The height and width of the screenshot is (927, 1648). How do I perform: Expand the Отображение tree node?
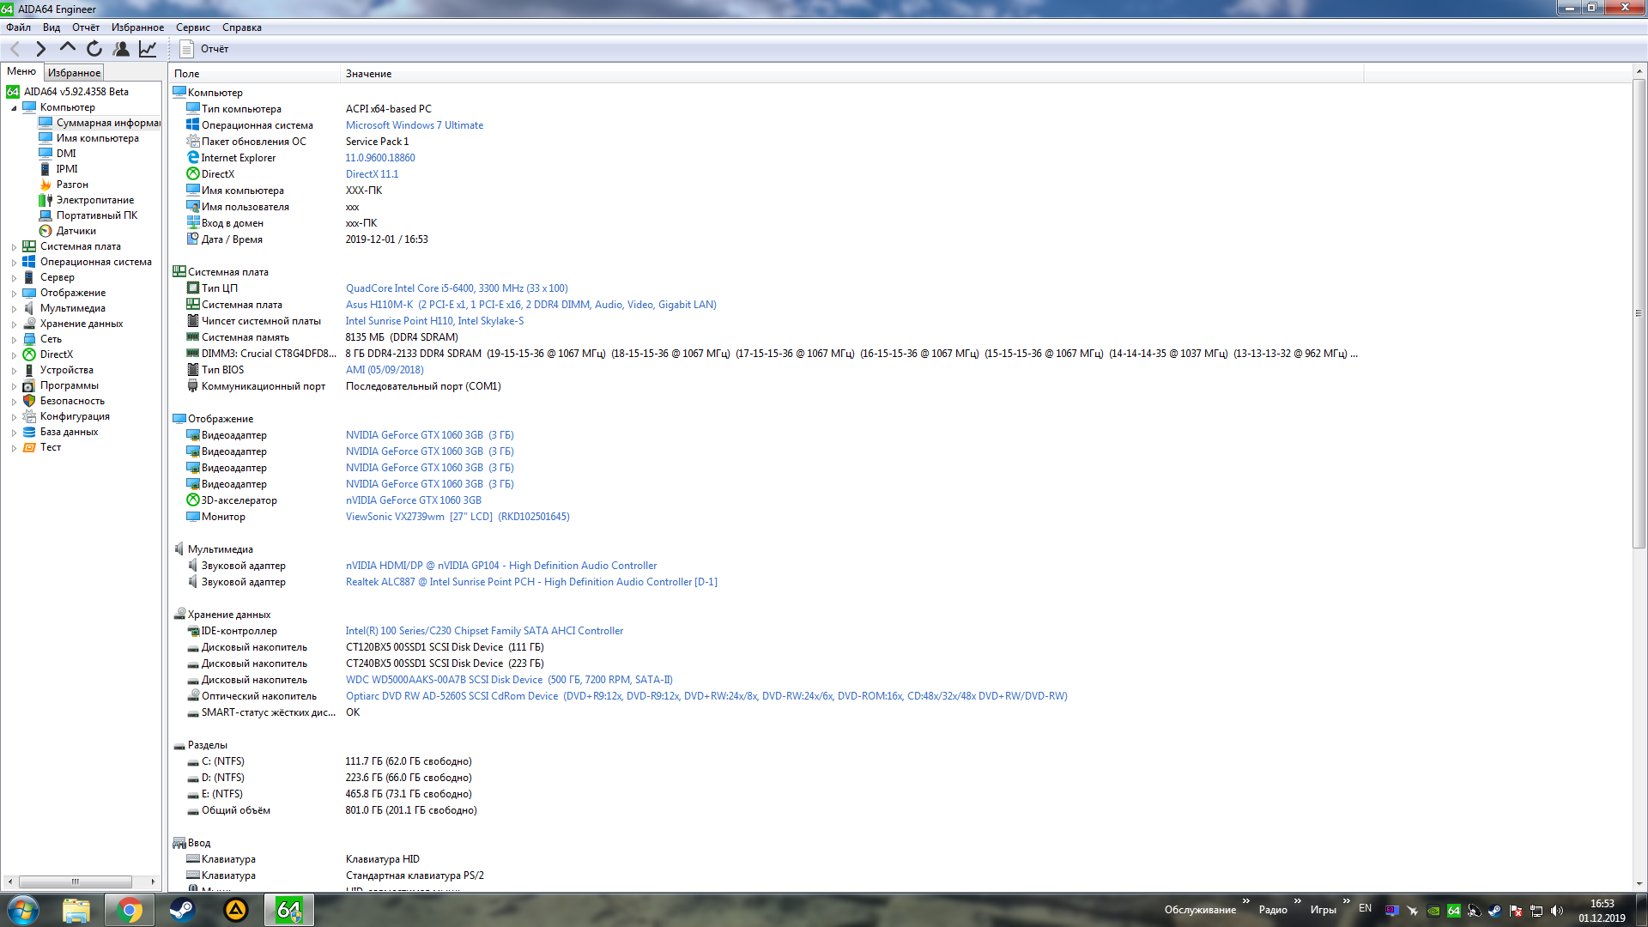(14, 294)
